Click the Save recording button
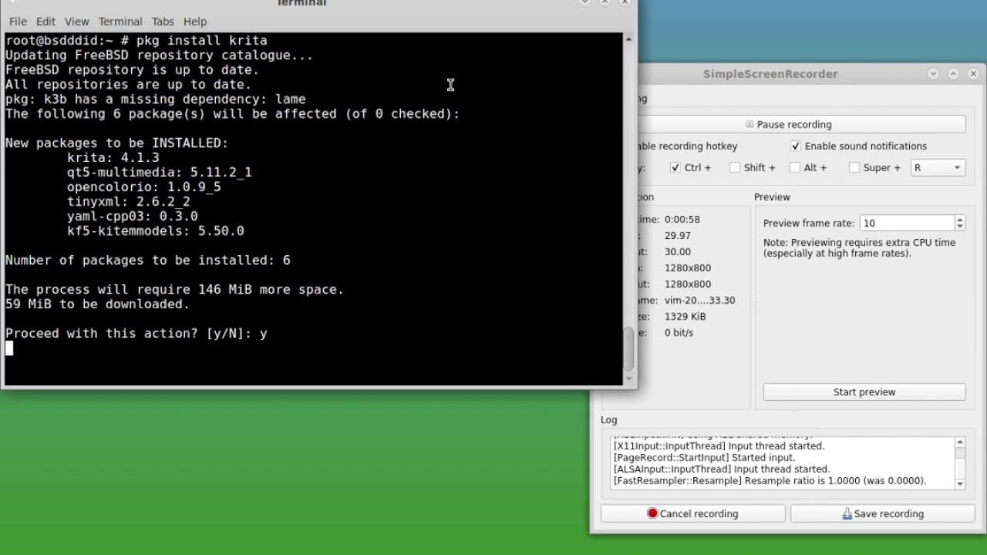This screenshot has width=987, height=555. 883,513
